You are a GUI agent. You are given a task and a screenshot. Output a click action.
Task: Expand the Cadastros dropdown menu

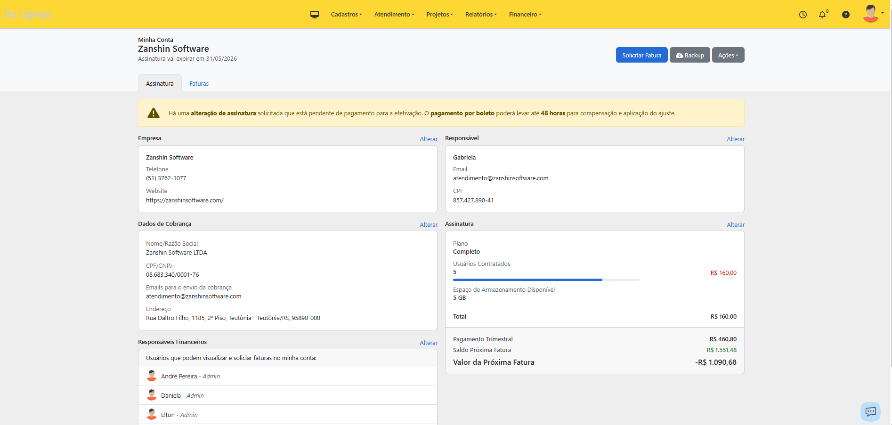pyautogui.click(x=346, y=15)
